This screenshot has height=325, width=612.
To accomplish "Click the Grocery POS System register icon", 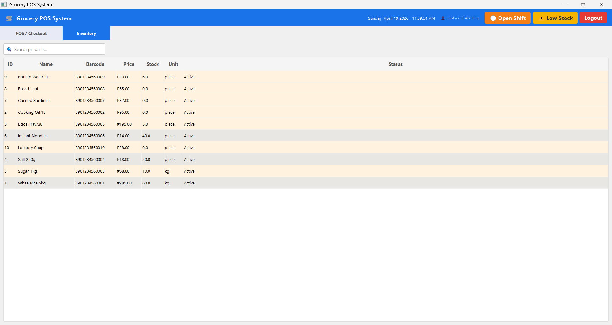I will [x=9, y=18].
